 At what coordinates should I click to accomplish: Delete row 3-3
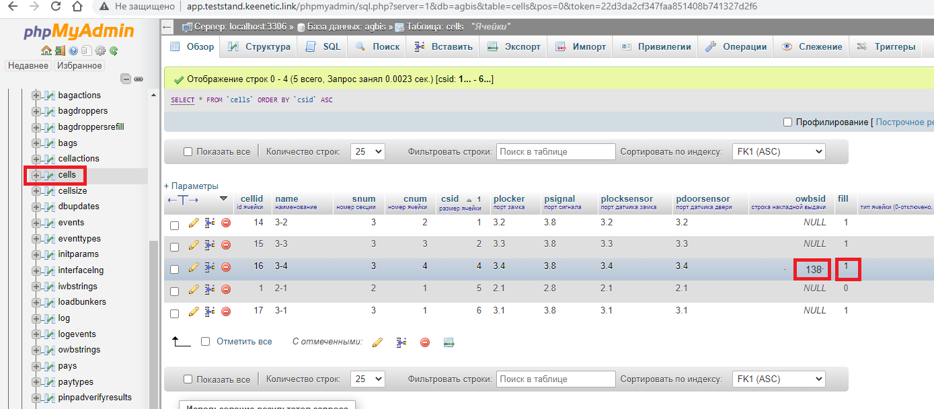click(226, 244)
